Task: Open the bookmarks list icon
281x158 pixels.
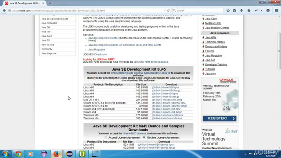Action: pos(234,11)
